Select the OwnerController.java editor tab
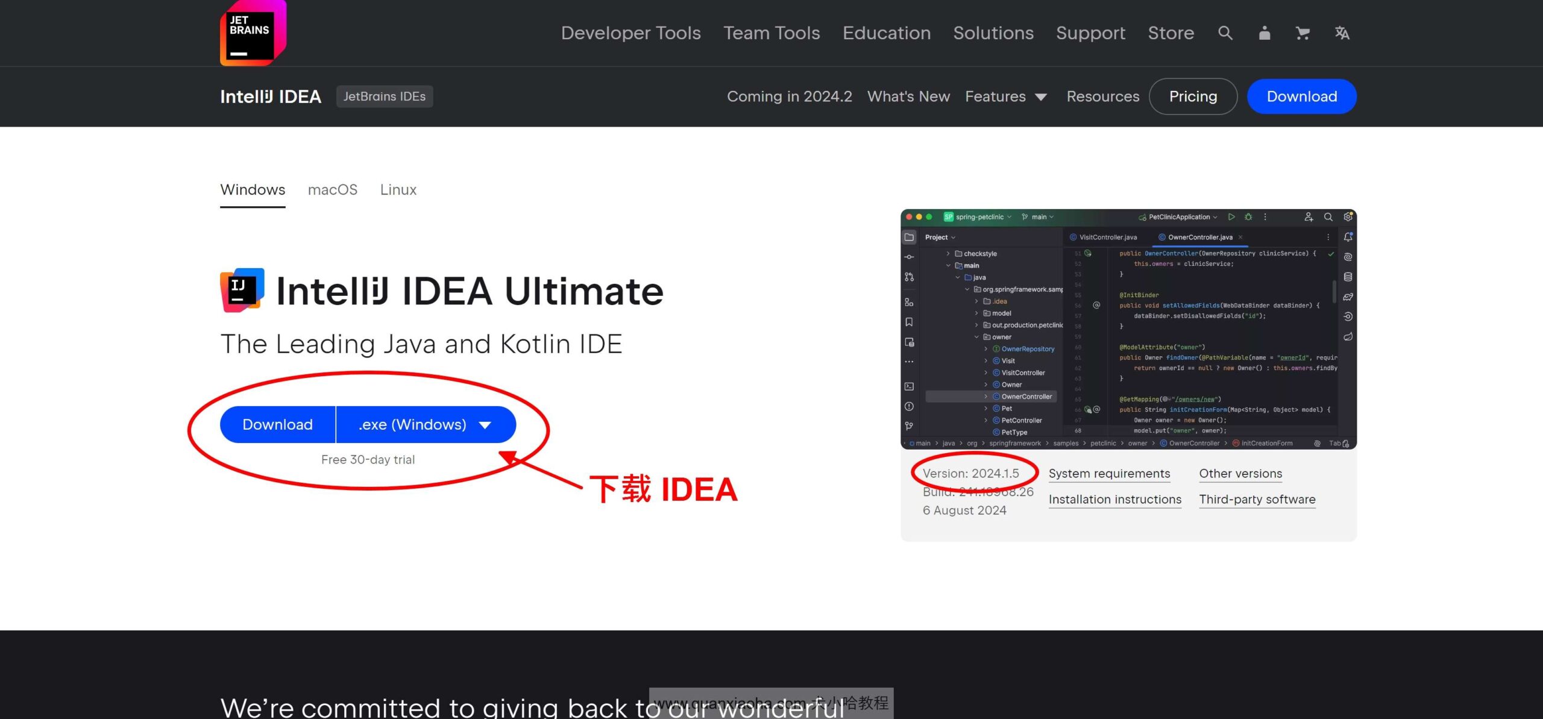The height and width of the screenshot is (719, 1543). coord(1199,237)
